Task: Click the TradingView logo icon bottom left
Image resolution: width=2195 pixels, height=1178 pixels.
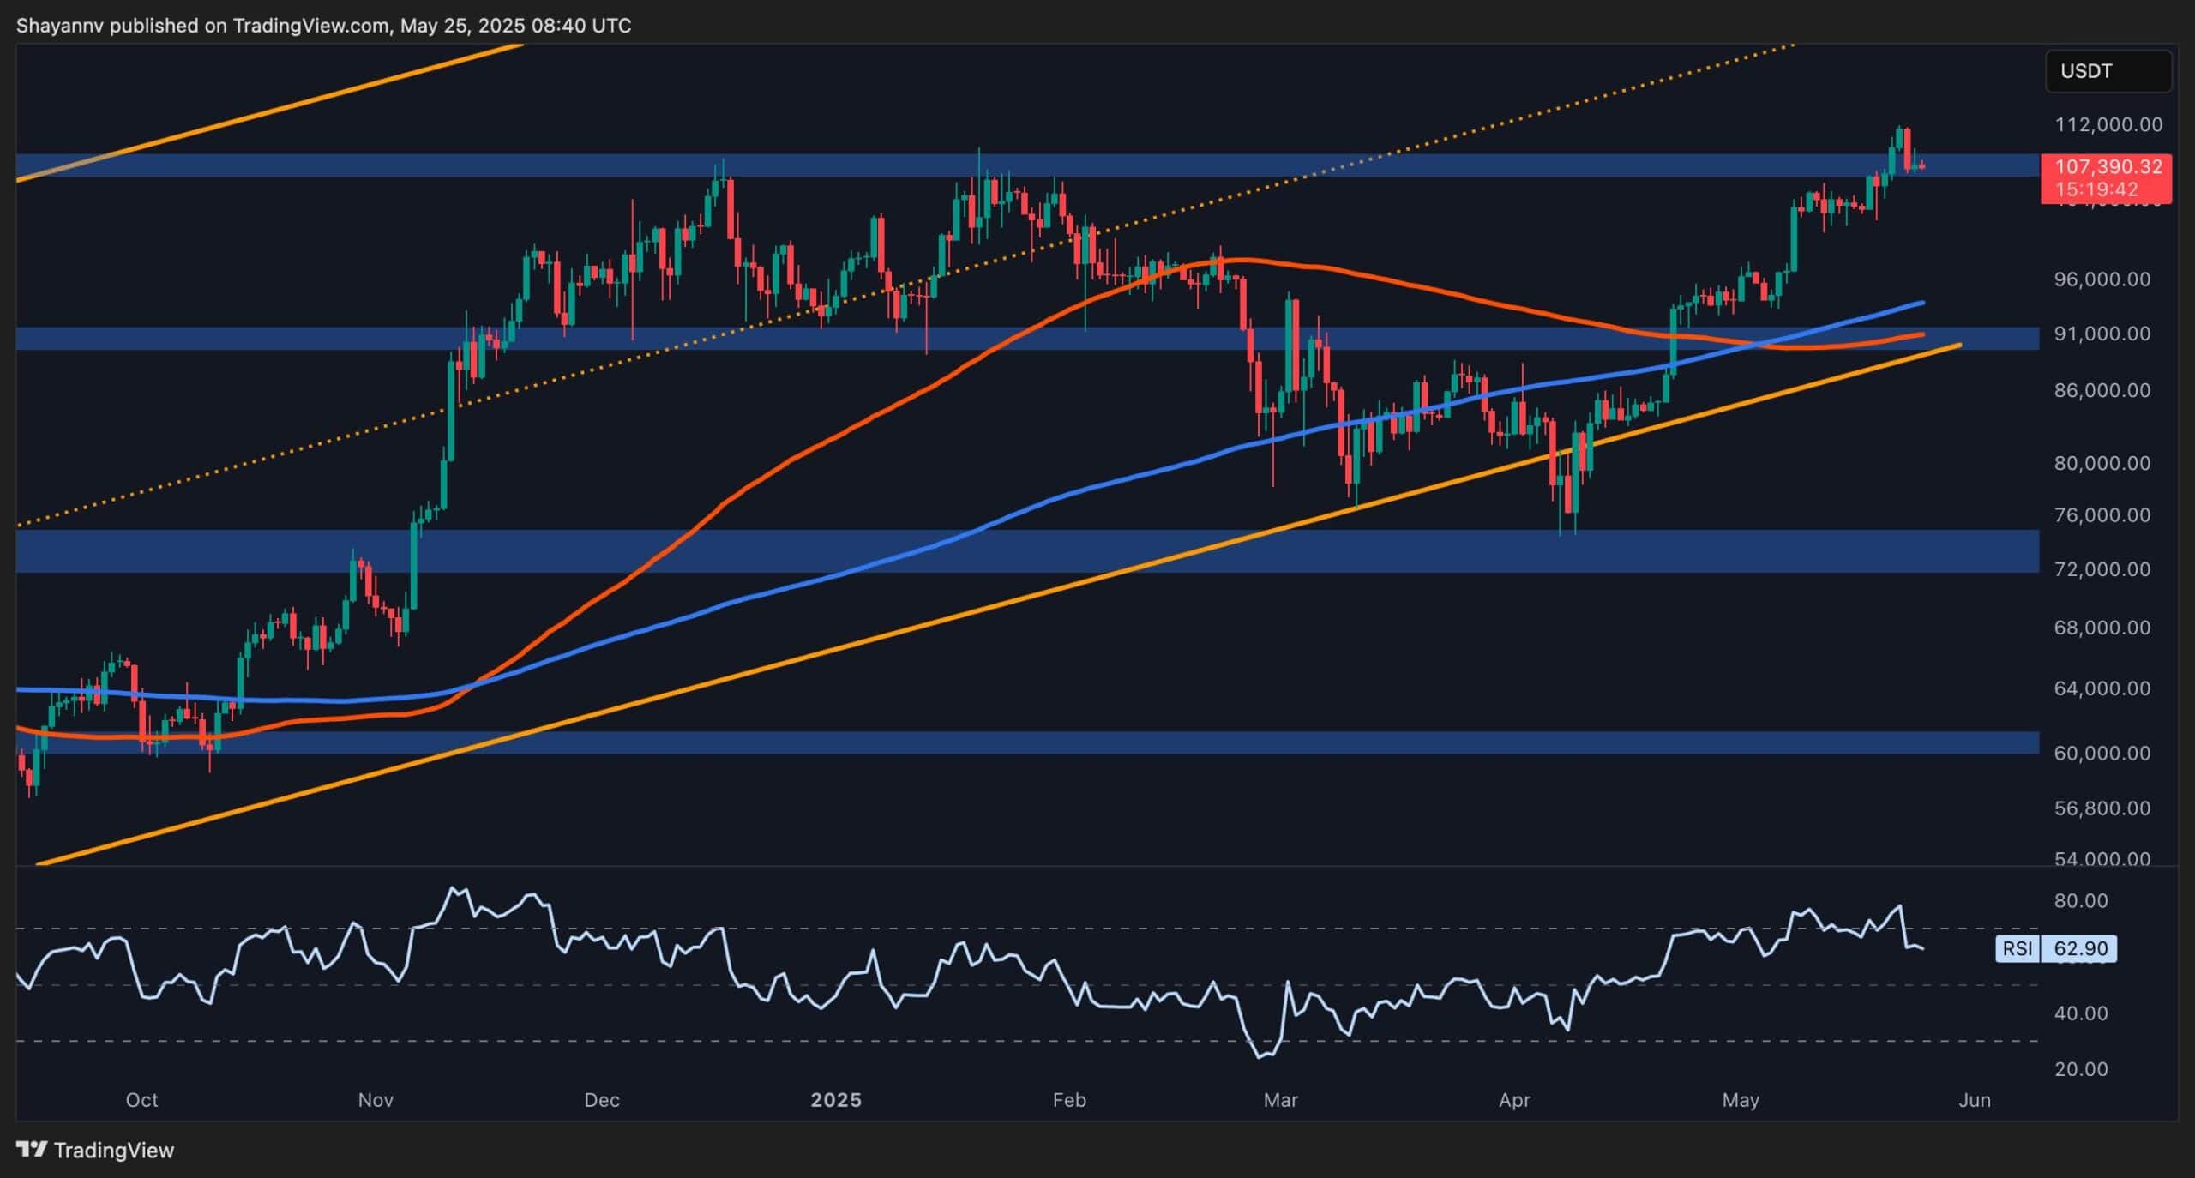Action: [33, 1150]
